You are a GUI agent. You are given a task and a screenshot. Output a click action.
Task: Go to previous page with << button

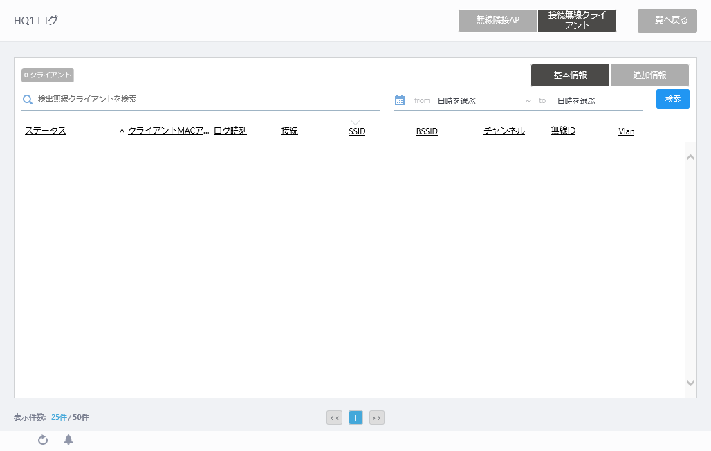pos(334,418)
